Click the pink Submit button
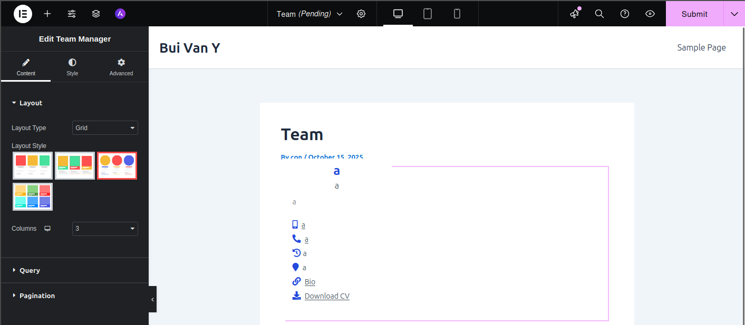Viewport: 745px width, 325px height. pyautogui.click(x=694, y=14)
